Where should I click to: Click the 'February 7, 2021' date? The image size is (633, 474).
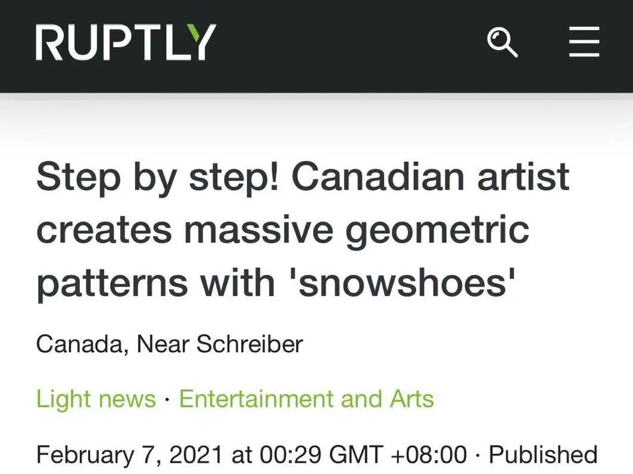pyautogui.click(x=129, y=455)
